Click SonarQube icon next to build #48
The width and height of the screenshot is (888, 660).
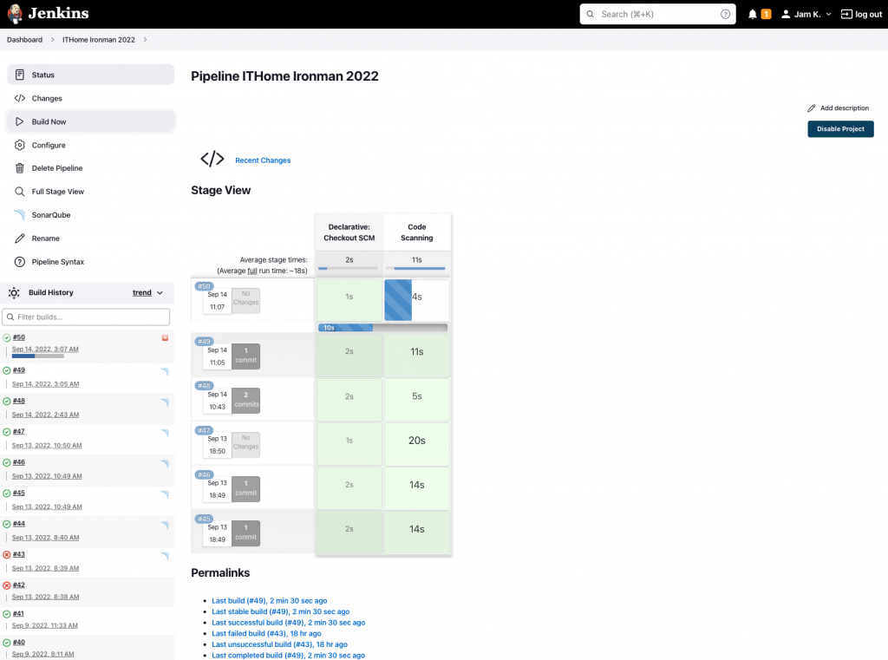(x=165, y=402)
